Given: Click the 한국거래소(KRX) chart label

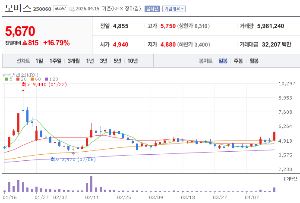Looking at the screenshot, I should pyautogui.click(x=20, y=75).
